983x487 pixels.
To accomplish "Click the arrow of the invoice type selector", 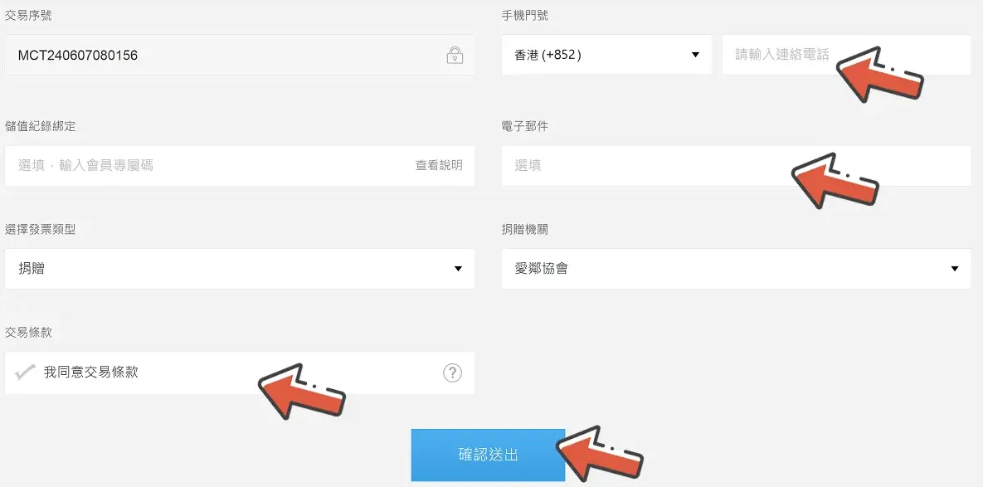I will 458,269.
